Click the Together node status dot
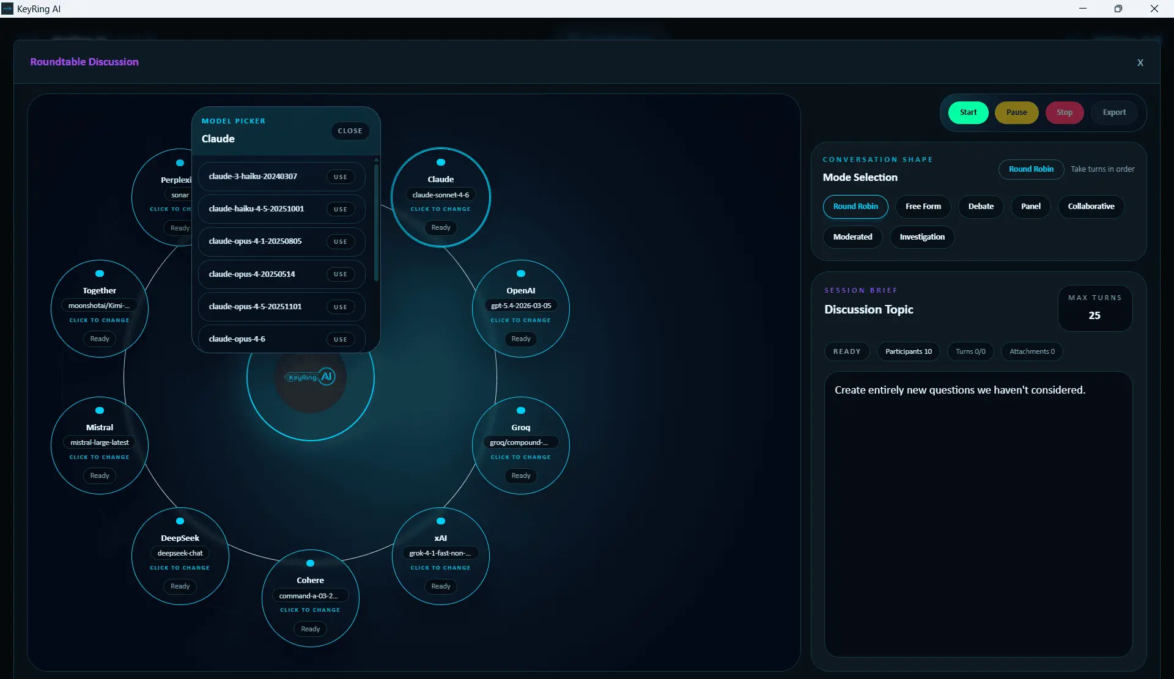1174x679 pixels. (100, 274)
